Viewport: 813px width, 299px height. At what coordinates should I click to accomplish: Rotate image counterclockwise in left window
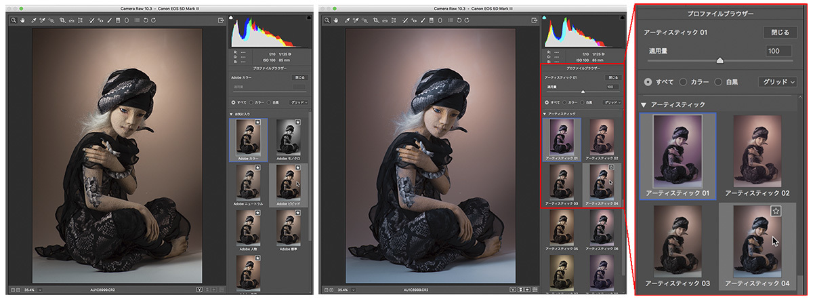[x=146, y=21]
